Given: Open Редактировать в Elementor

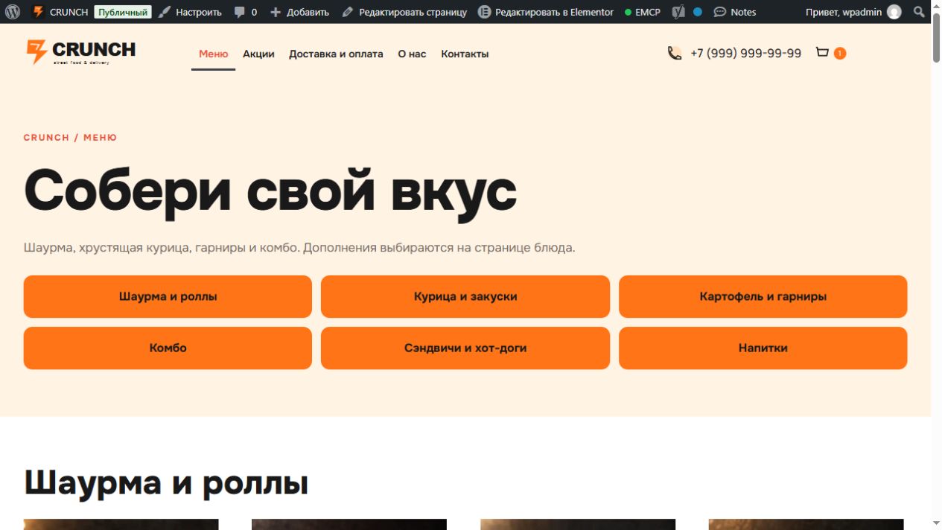Looking at the screenshot, I should [x=554, y=12].
